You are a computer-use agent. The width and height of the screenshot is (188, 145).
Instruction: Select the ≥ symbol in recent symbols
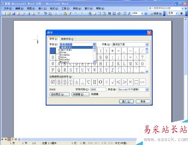pos(124,82)
